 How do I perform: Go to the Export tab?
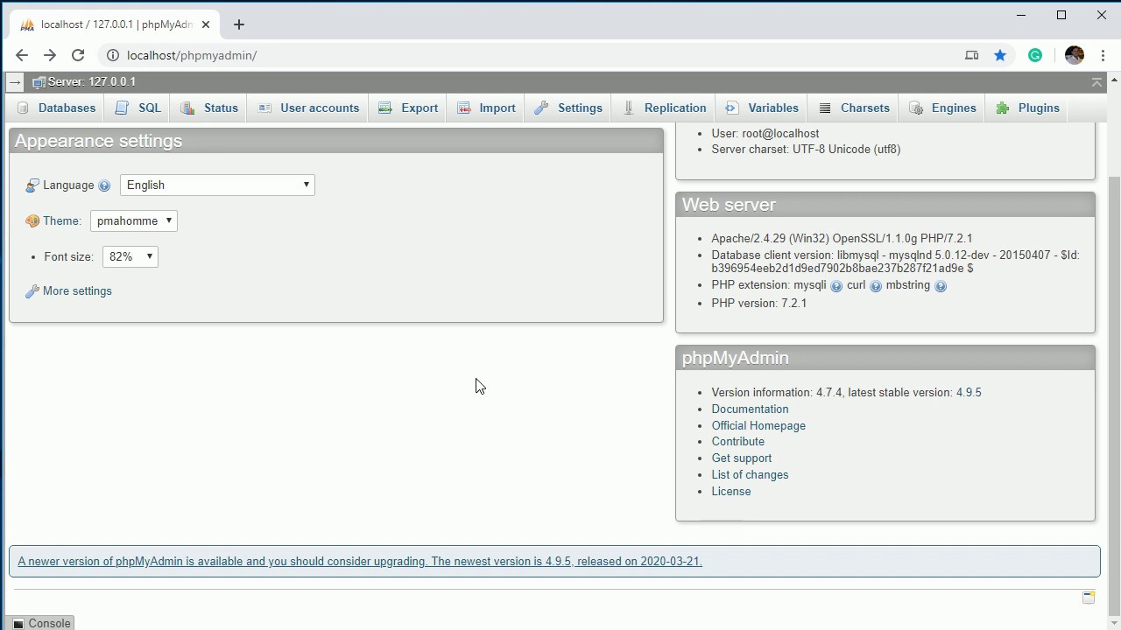click(408, 108)
